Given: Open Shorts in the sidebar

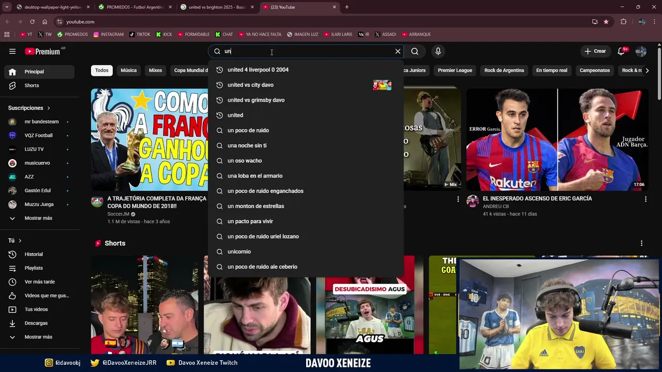Looking at the screenshot, I should point(39,85).
